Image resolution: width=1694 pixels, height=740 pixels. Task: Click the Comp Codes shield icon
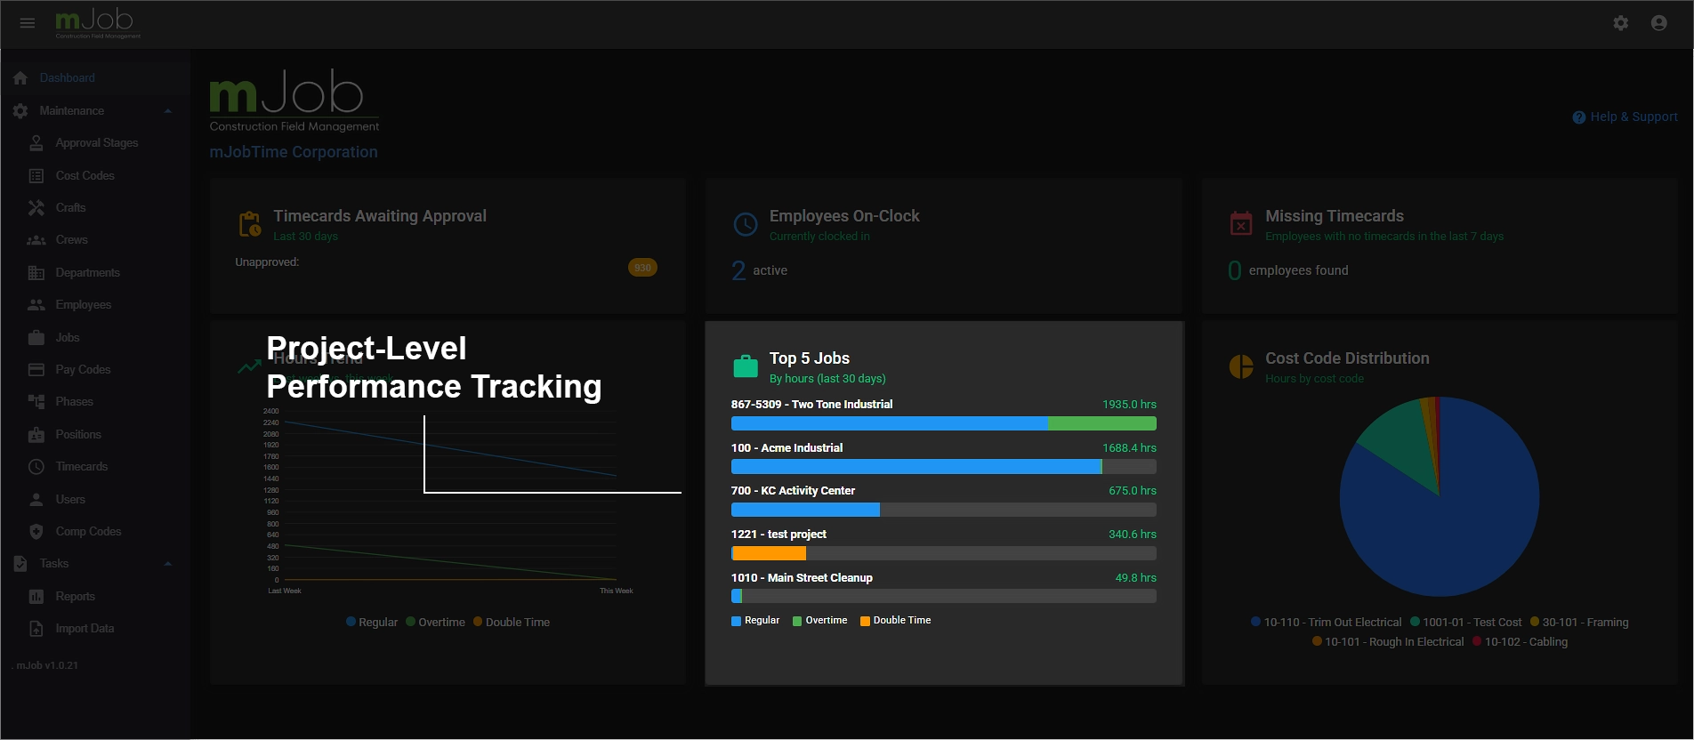point(36,532)
